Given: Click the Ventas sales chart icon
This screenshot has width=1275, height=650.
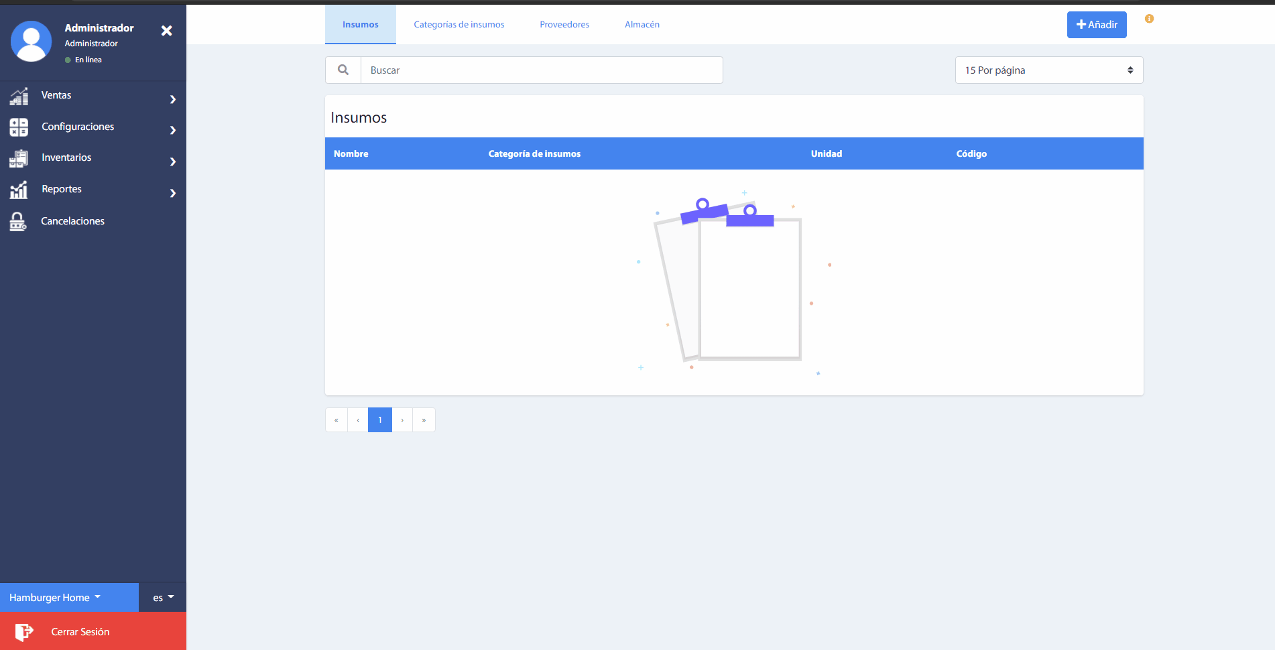Looking at the screenshot, I should [x=19, y=96].
